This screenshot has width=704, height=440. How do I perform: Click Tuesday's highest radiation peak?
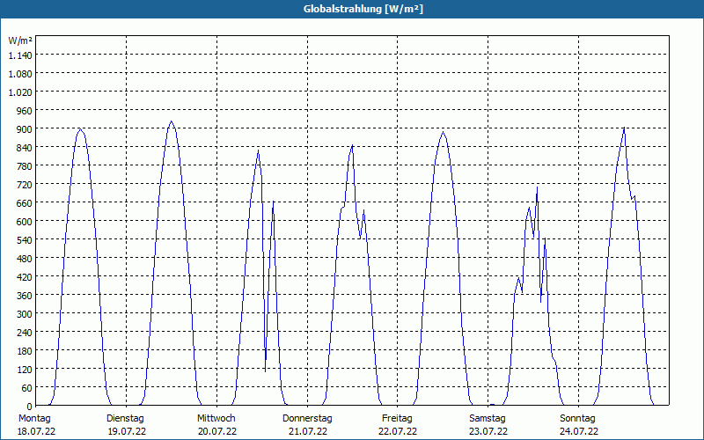point(171,121)
